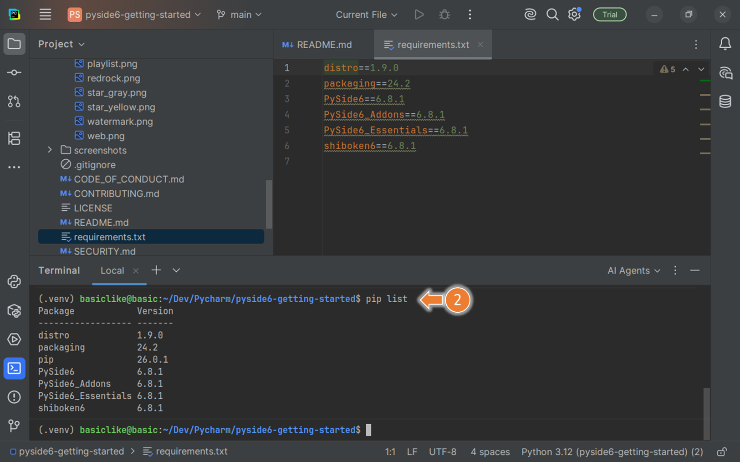Open the AI assistant swirl icon in toolbar
The height and width of the screenshot is (462, 740).
(530, 15)
